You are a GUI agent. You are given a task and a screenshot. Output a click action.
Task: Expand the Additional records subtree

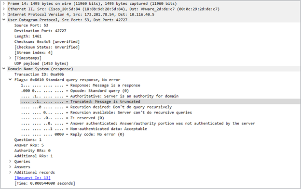point(10,172)
